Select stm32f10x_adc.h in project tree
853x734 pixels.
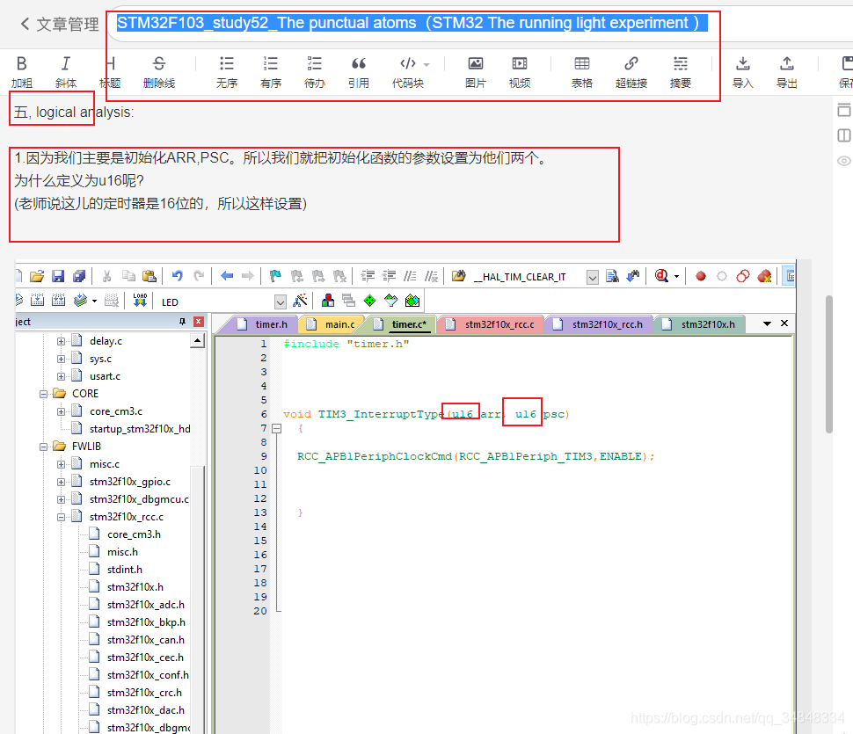(145, 605)
